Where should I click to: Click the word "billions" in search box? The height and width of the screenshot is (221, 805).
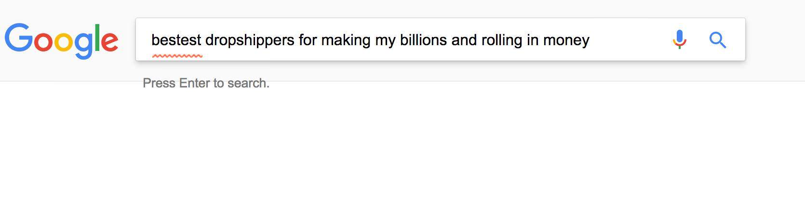point(423,40)
